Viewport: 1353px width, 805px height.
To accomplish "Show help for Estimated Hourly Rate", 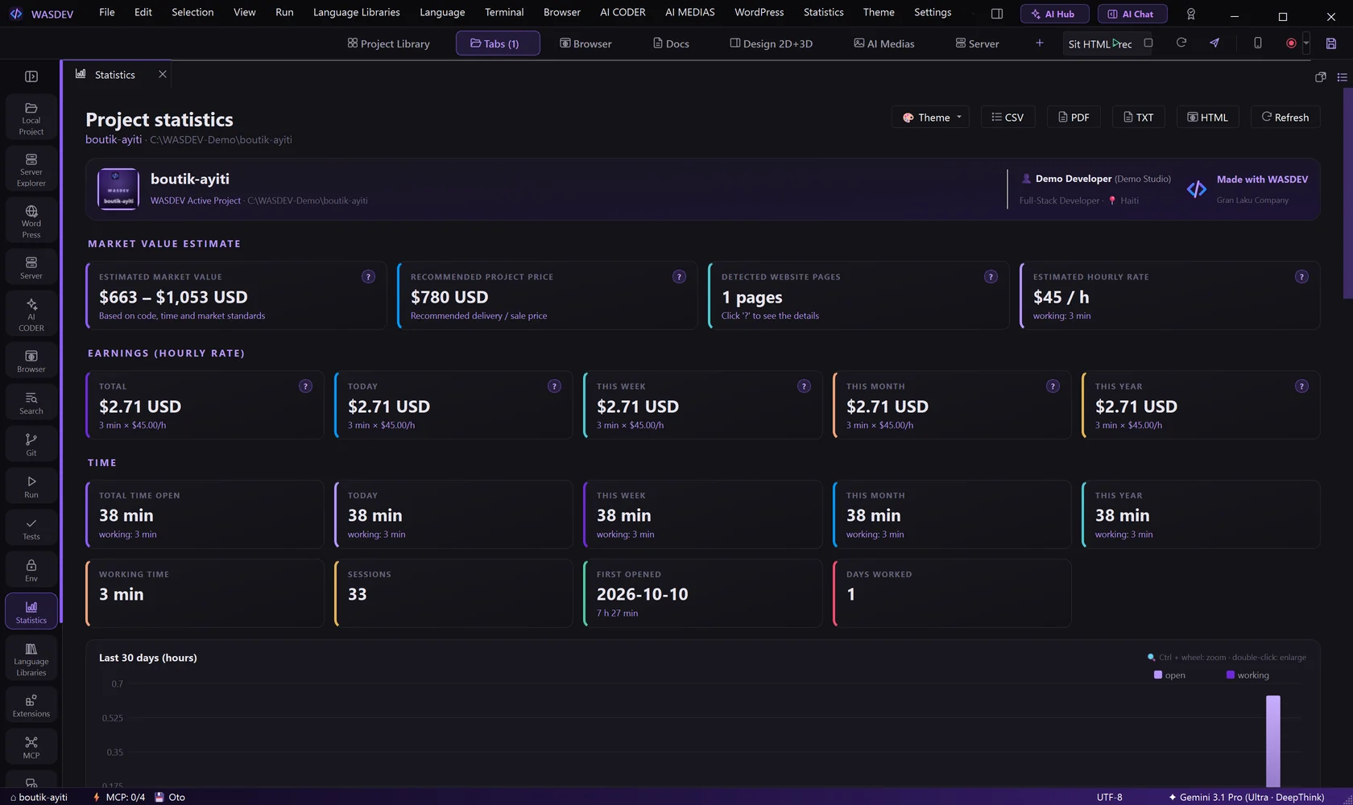I will [x=1301, y=277].
